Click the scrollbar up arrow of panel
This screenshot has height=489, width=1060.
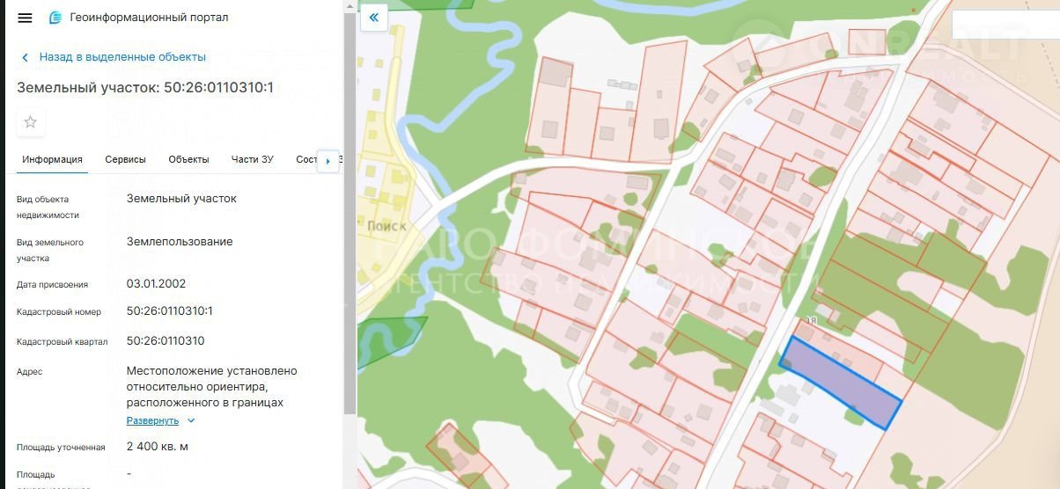point(350,6)
